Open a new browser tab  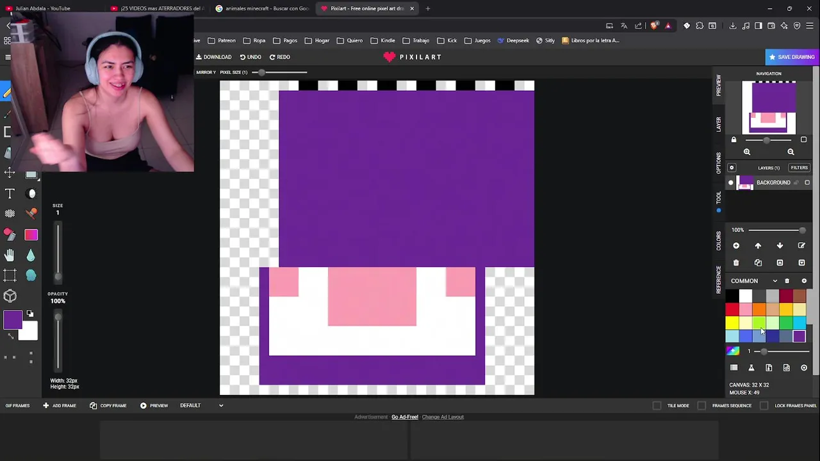tap(428, 8)
